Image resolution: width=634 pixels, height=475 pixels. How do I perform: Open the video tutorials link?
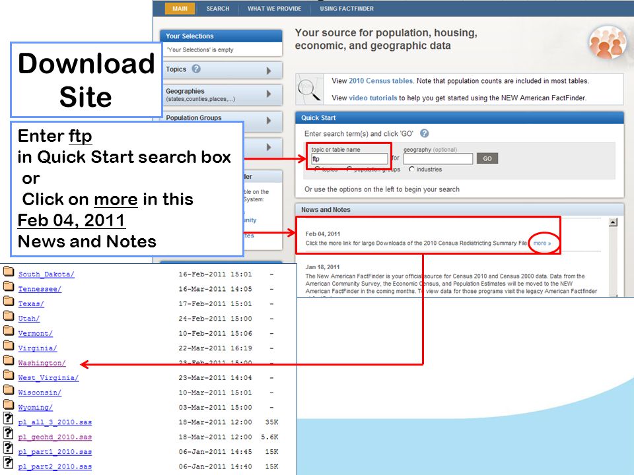(372, 98)
